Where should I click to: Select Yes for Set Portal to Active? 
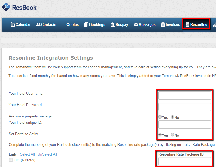click(x=160, y=135)
